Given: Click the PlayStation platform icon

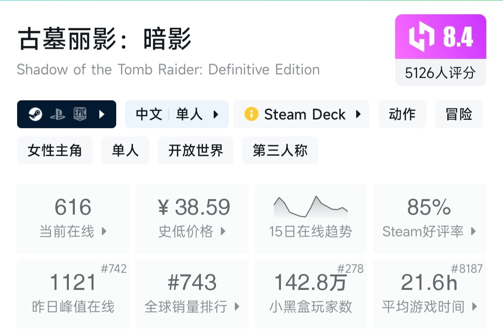Looking at the screenshot, I should tap(57, 114).
